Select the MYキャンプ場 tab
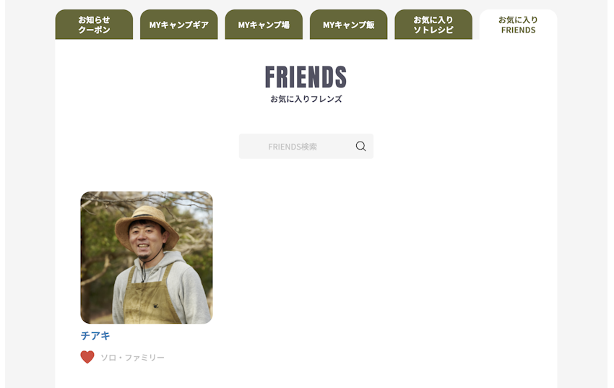The image size is (614, 388). (x=264, y=25)
